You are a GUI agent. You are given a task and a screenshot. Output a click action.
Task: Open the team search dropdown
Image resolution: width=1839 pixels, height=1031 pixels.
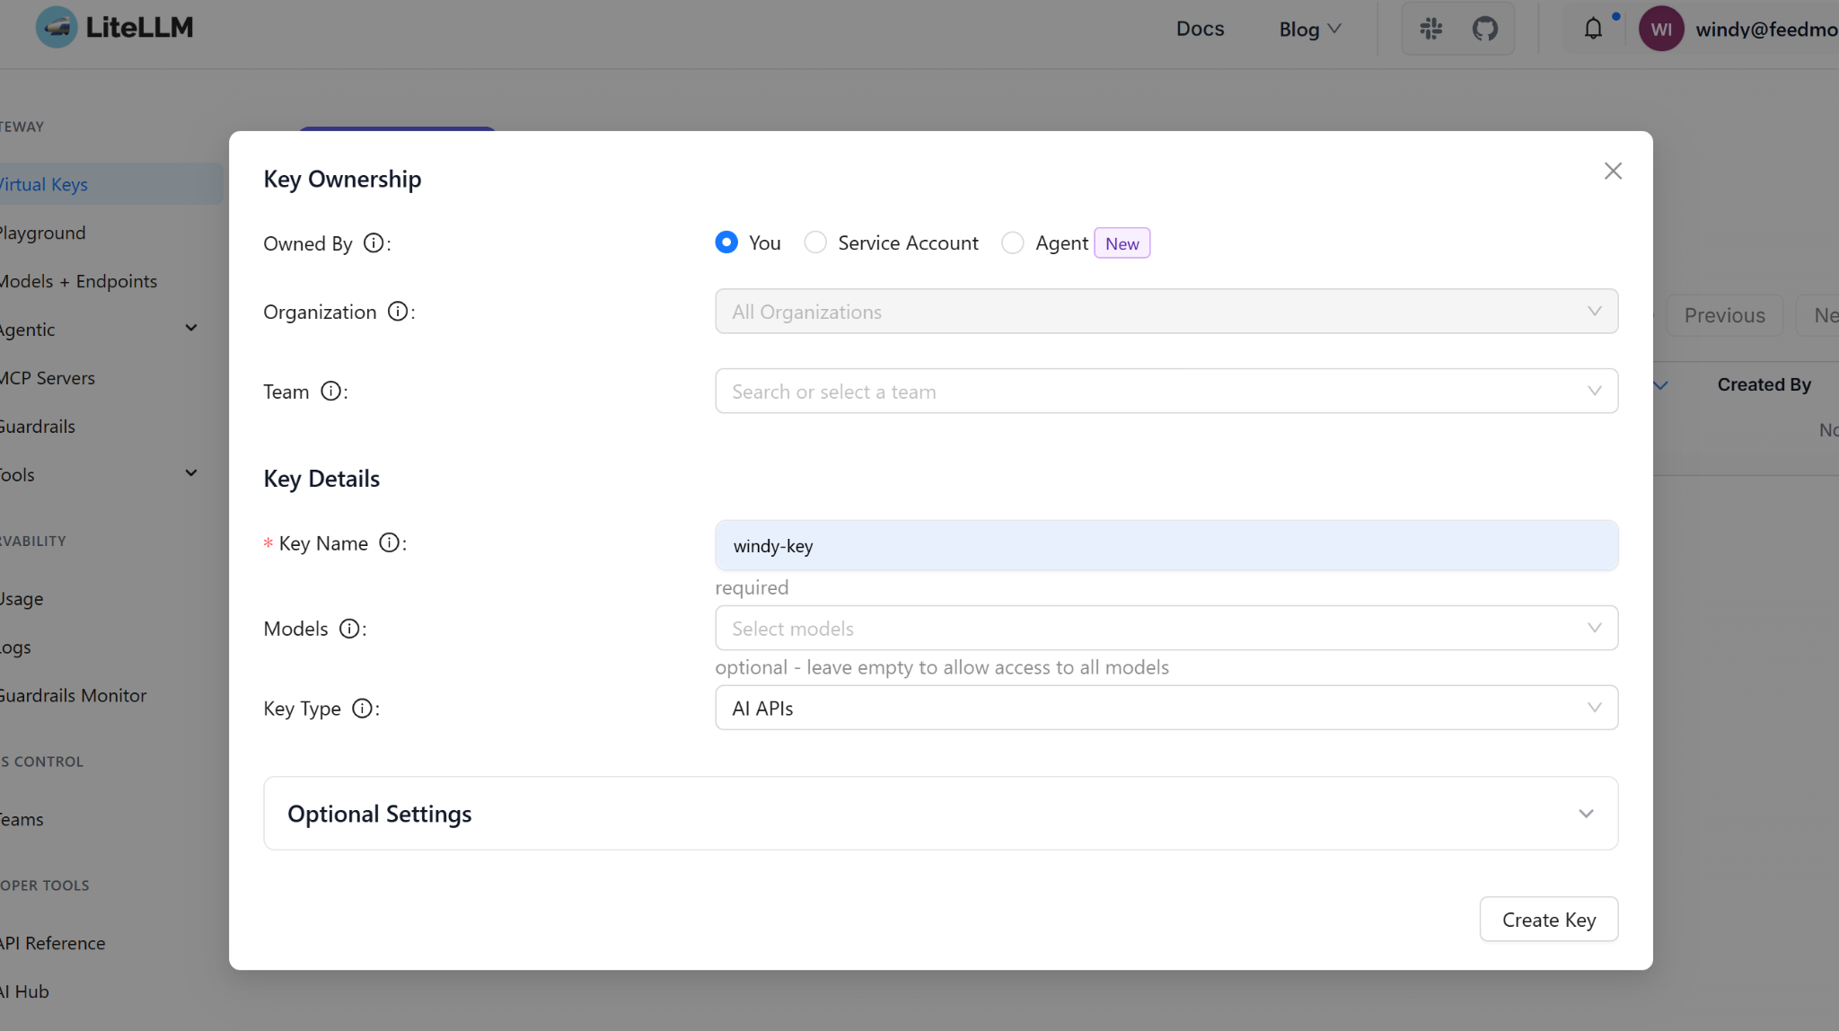[1166, 391]
